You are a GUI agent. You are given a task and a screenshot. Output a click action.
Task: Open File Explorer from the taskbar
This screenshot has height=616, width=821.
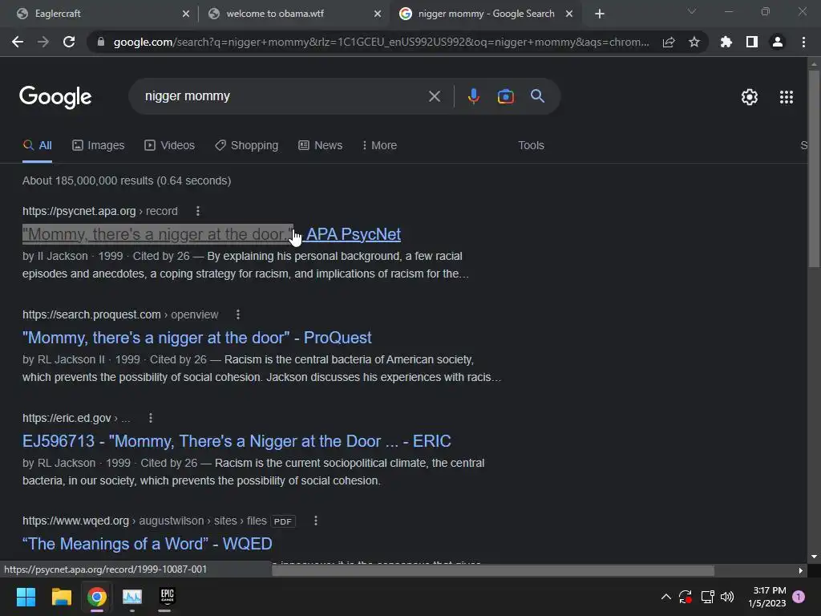(61, 597)
